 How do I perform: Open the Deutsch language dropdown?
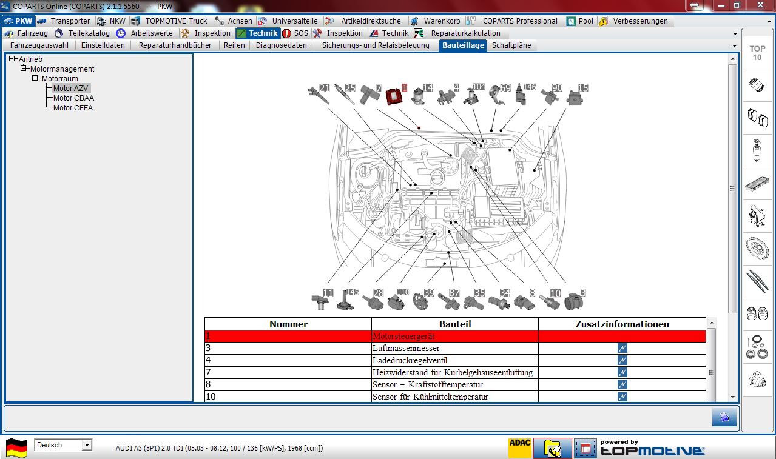click(87, 445)
